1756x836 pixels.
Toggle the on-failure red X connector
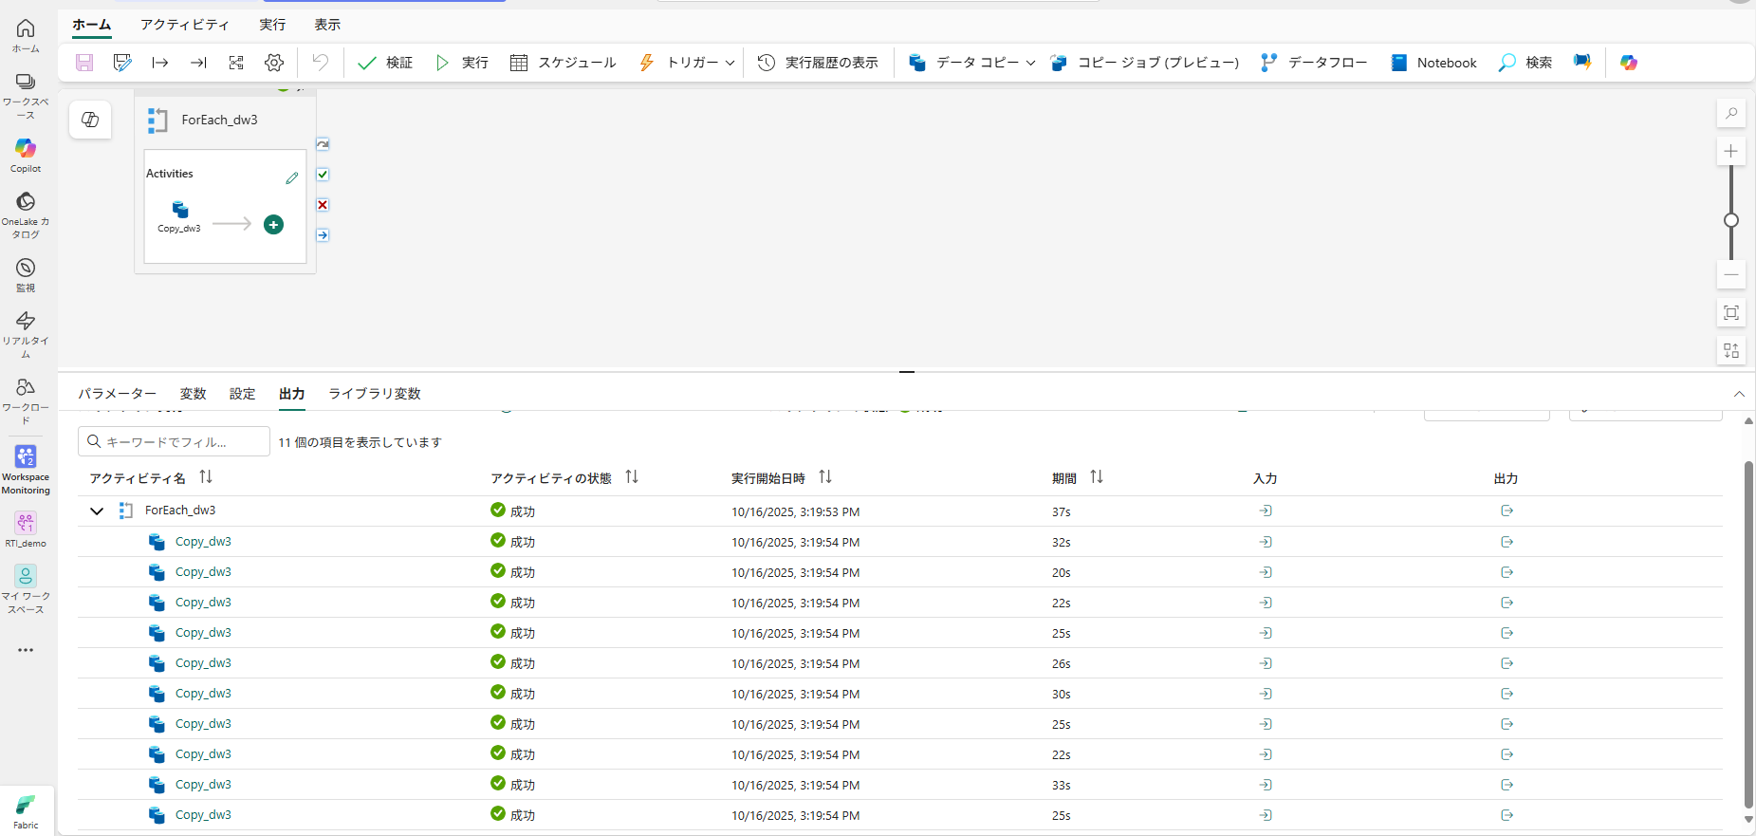[323, 205]
